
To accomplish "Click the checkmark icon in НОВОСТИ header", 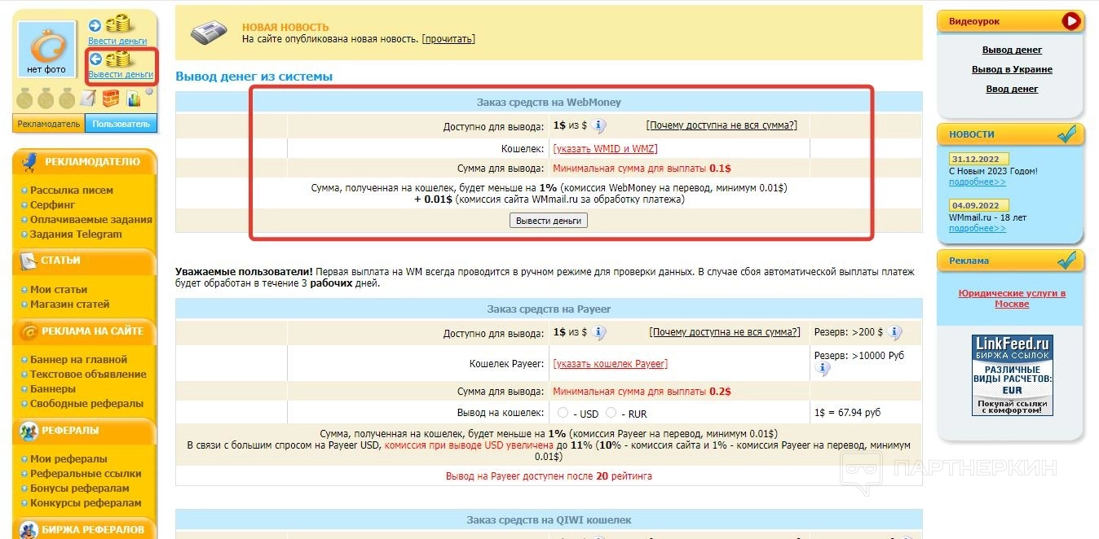I will 1067,134.
